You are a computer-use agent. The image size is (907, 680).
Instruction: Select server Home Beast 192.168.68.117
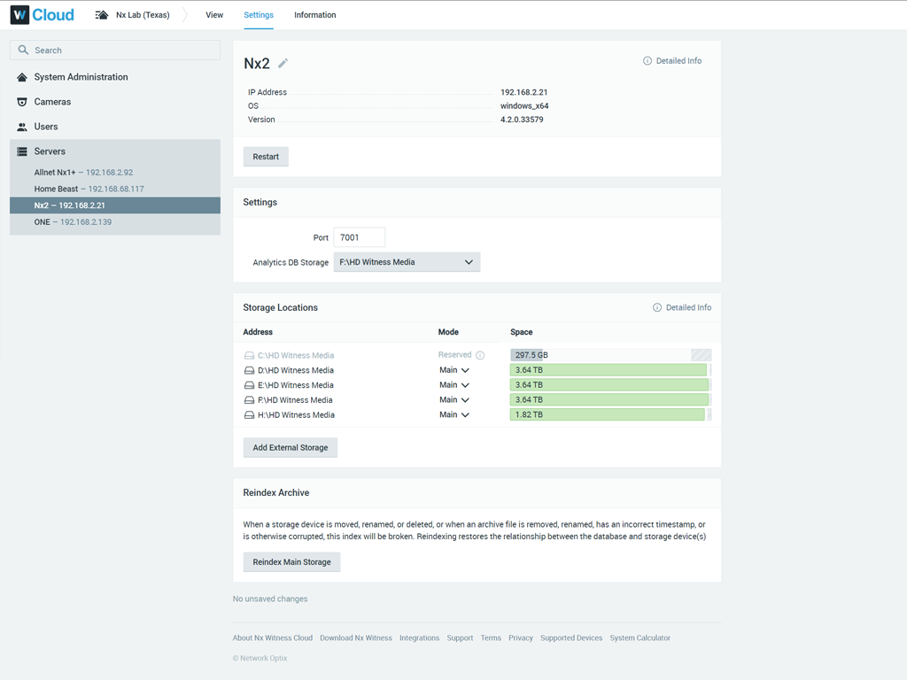[x=115, y=189]
